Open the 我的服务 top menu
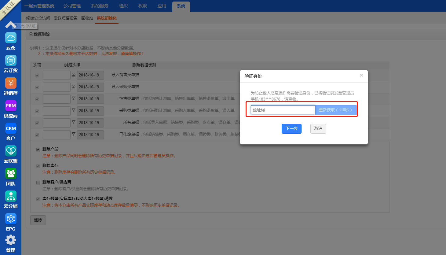Screen dimensions: 446x255 tap(100, 6)
